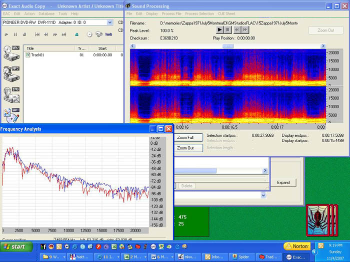Click the freedb query icon beside the disc

99,34
